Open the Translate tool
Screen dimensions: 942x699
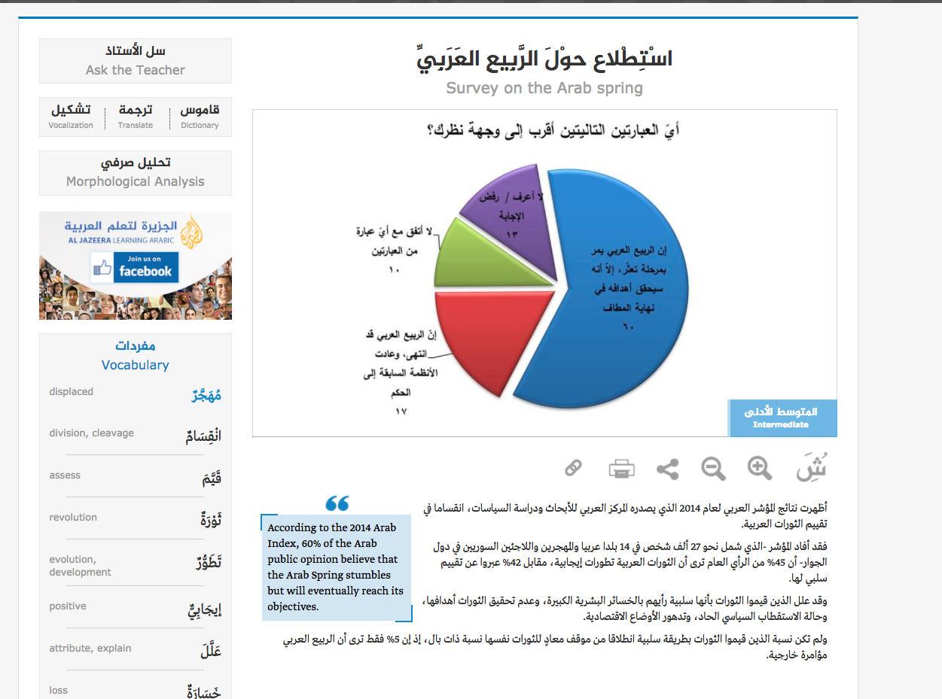coord(136,117)
